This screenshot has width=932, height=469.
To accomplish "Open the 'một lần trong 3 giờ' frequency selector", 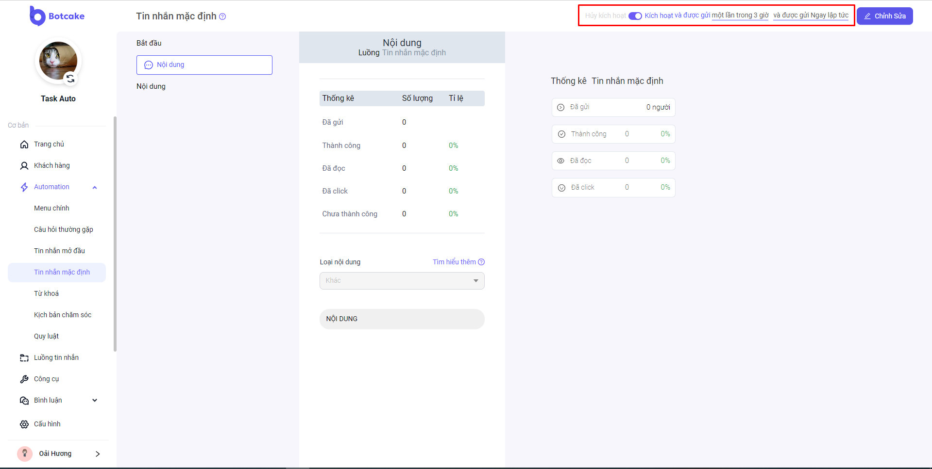I will (x=740, y=16).
